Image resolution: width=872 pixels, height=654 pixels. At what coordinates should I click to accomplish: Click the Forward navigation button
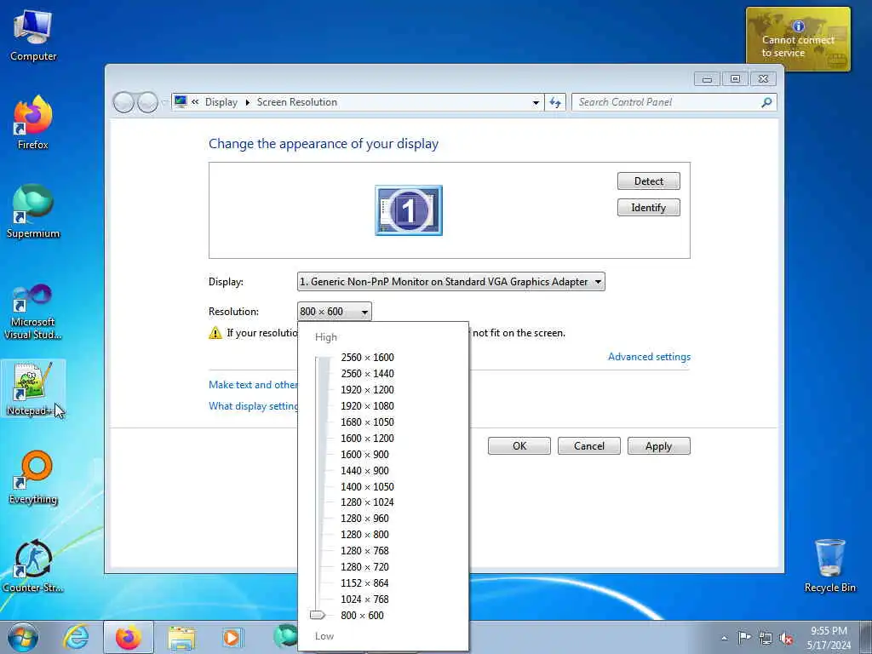147,102
